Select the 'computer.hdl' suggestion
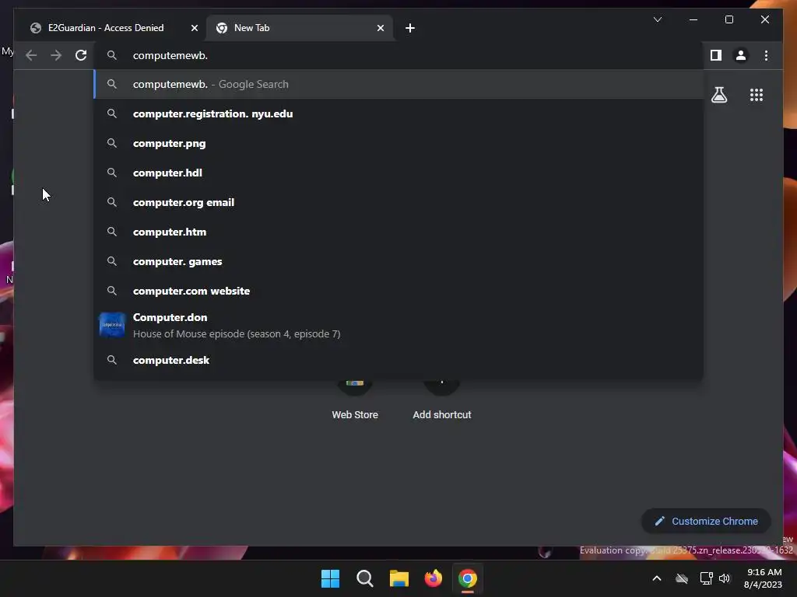Viewport: 797px width, 597px height. click(x=399, y=173)
